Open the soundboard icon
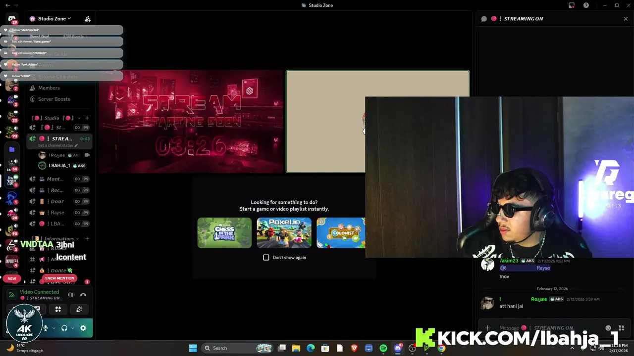The image size is (634, 356). (79, 309)
